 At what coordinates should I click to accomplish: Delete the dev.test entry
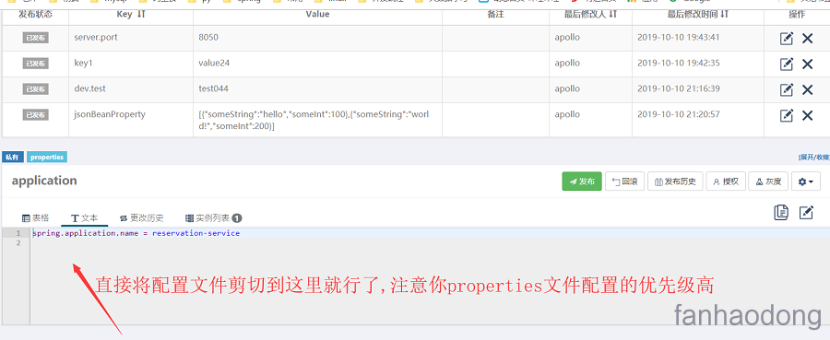807,90
